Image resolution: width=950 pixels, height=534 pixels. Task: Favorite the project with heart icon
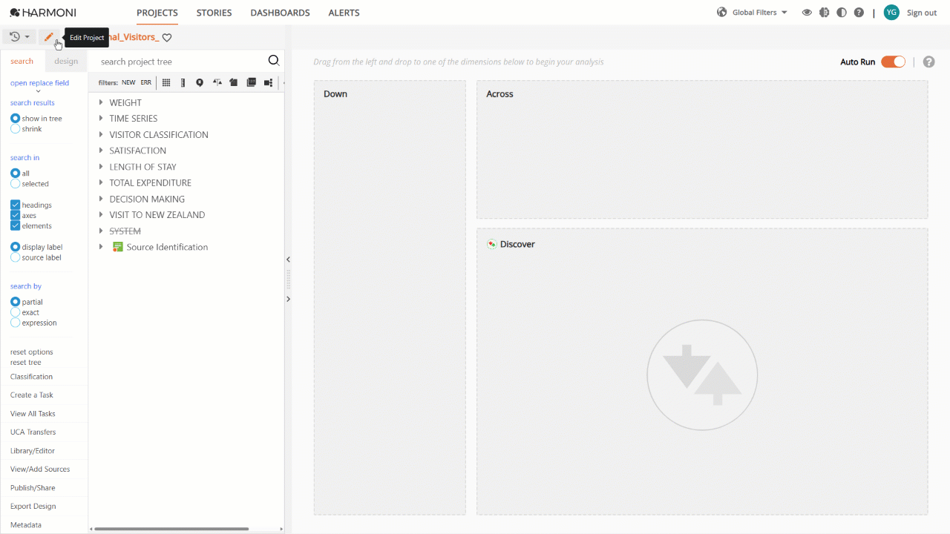(167, 38)
